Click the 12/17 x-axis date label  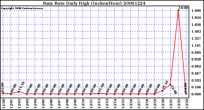(x=139, y=104)
